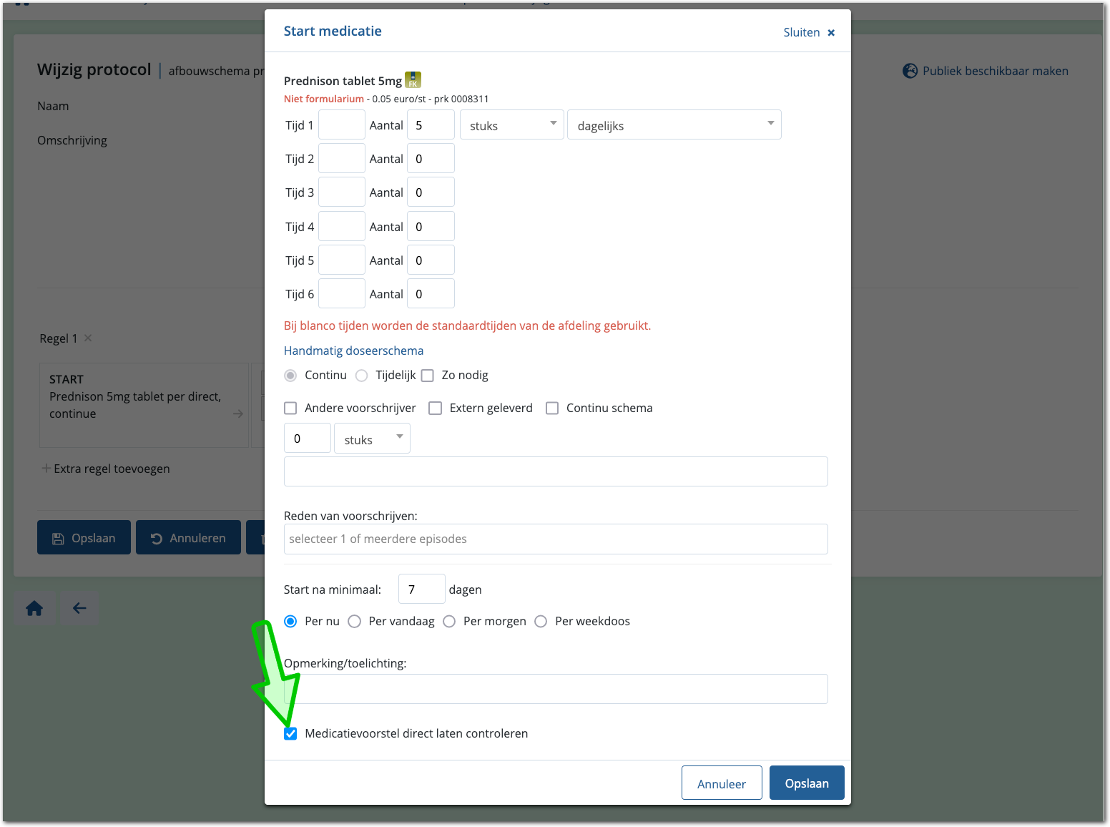Image resolution: width=1110 pixels, height=827 pixels.
Task: Select the Per vandaag radio option
Action: point(355,622)
